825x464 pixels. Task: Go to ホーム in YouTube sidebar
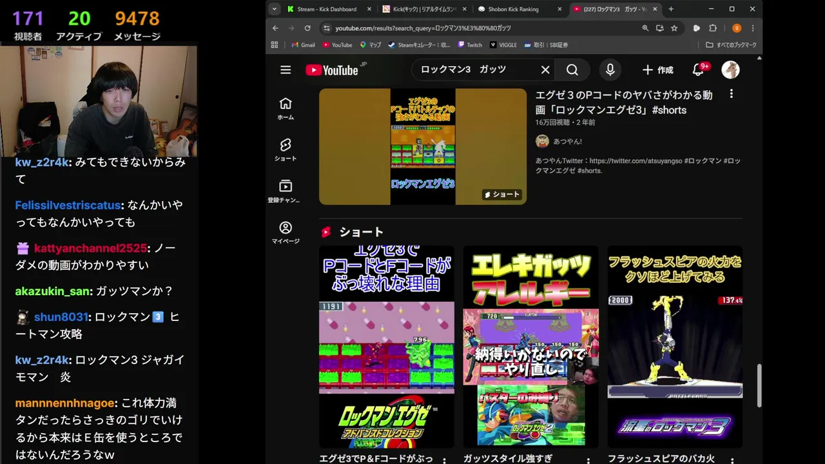(x=286, y=109)
